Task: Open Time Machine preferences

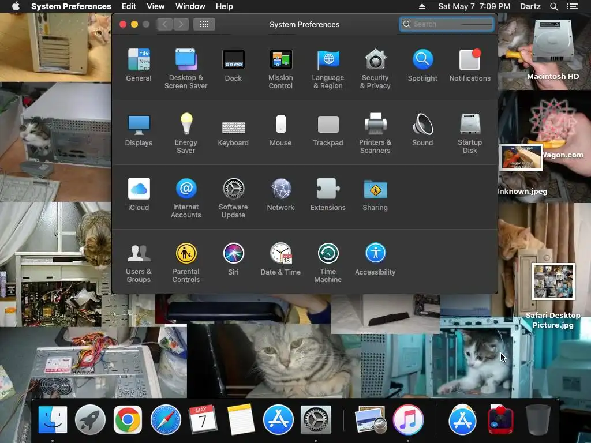Action: [x=328, y=262]
